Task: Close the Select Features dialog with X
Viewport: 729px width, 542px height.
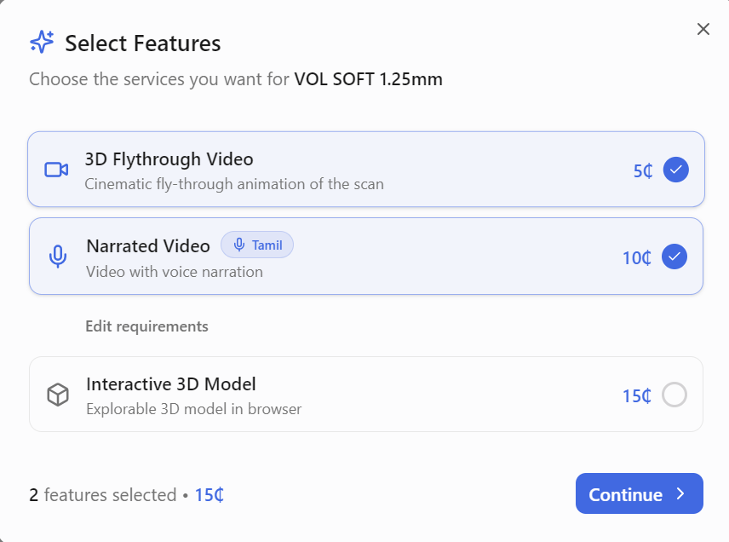Action: point(703,29)
